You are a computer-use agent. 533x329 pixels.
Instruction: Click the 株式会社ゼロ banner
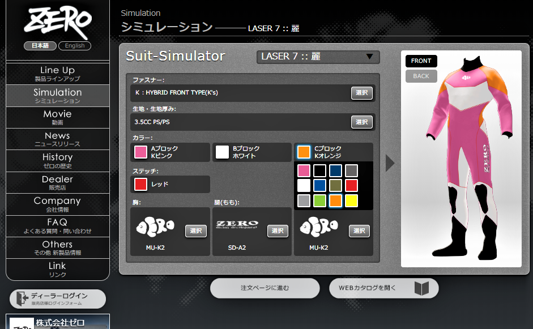(x=58, y=322)
